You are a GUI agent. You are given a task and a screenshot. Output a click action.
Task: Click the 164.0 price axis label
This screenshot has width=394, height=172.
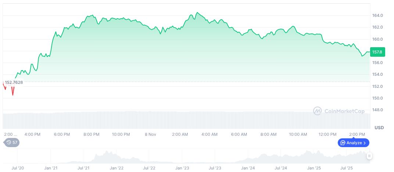click(x=378, y=16)
